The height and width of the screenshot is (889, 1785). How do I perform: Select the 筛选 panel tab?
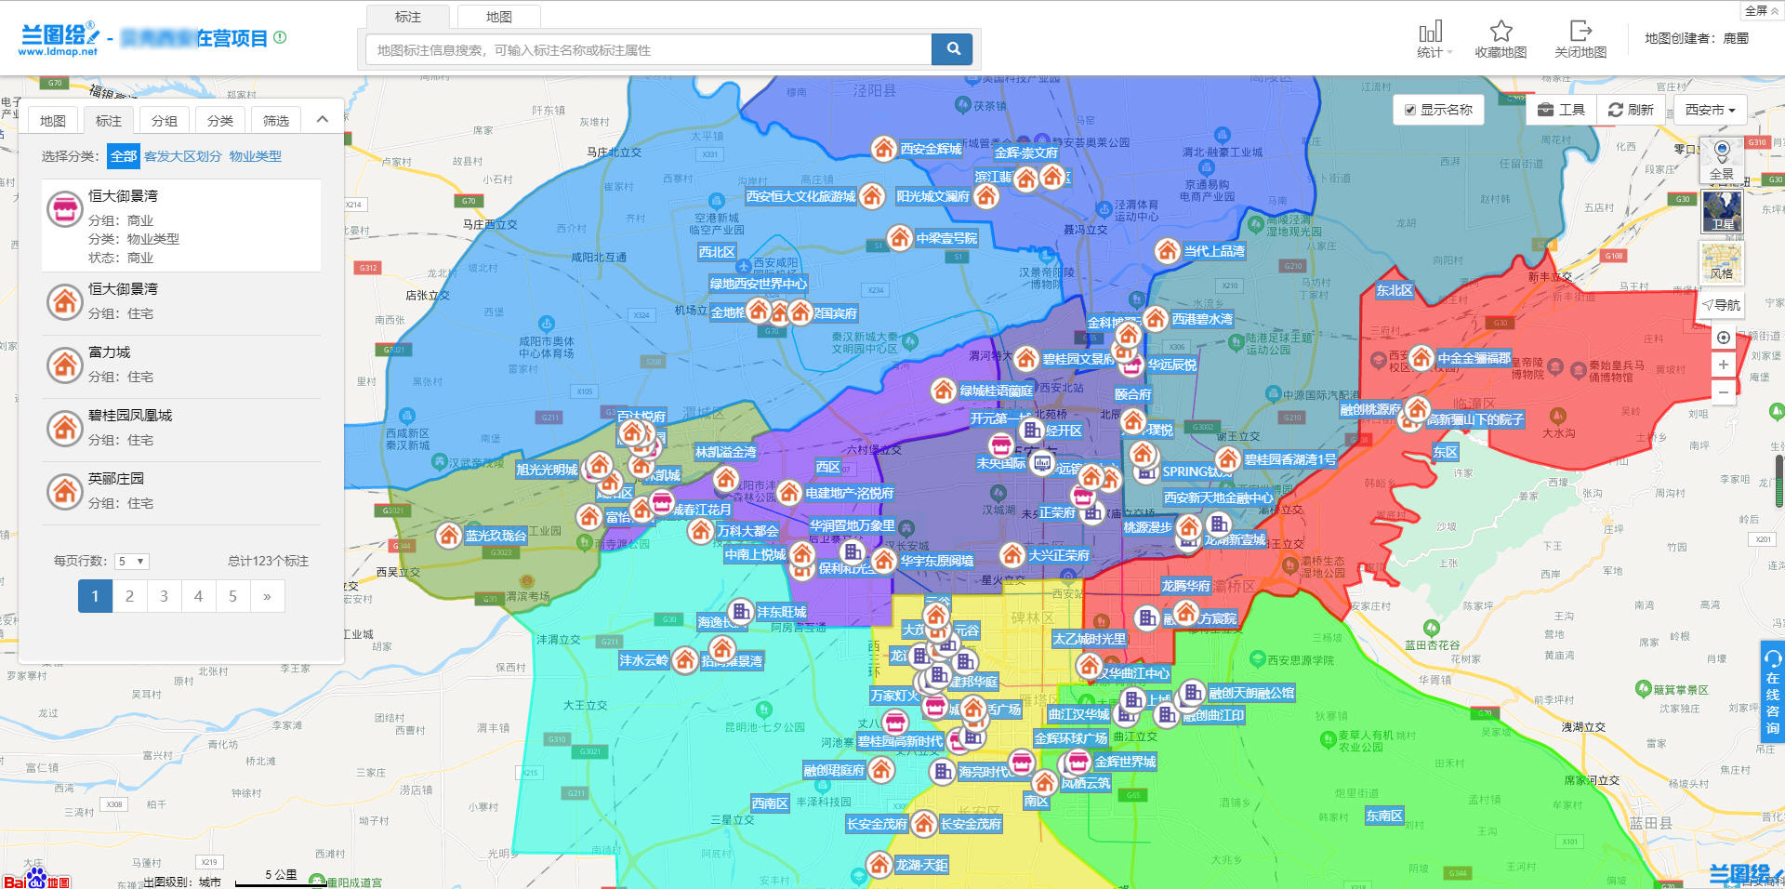276,120
